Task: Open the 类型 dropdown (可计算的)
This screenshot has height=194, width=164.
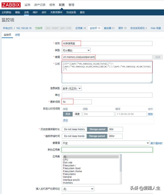Action: (x=76, y=50)
